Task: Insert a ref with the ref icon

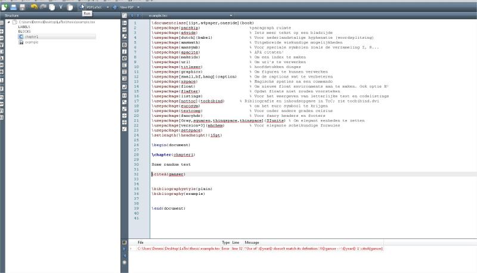Action: pos(125,29)
